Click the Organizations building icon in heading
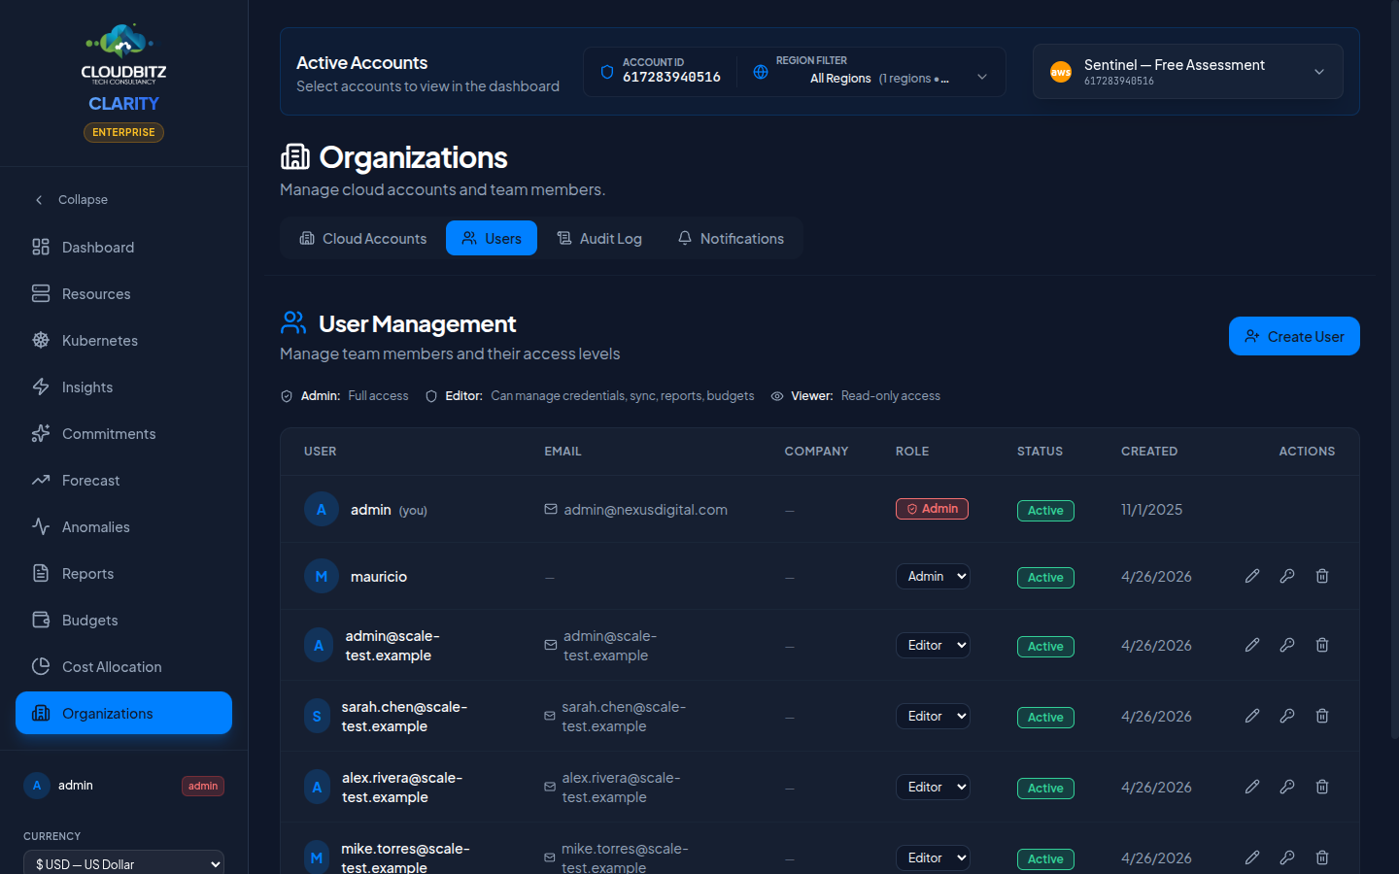The height and width of the screenshot is (874, 1399). 295,156
